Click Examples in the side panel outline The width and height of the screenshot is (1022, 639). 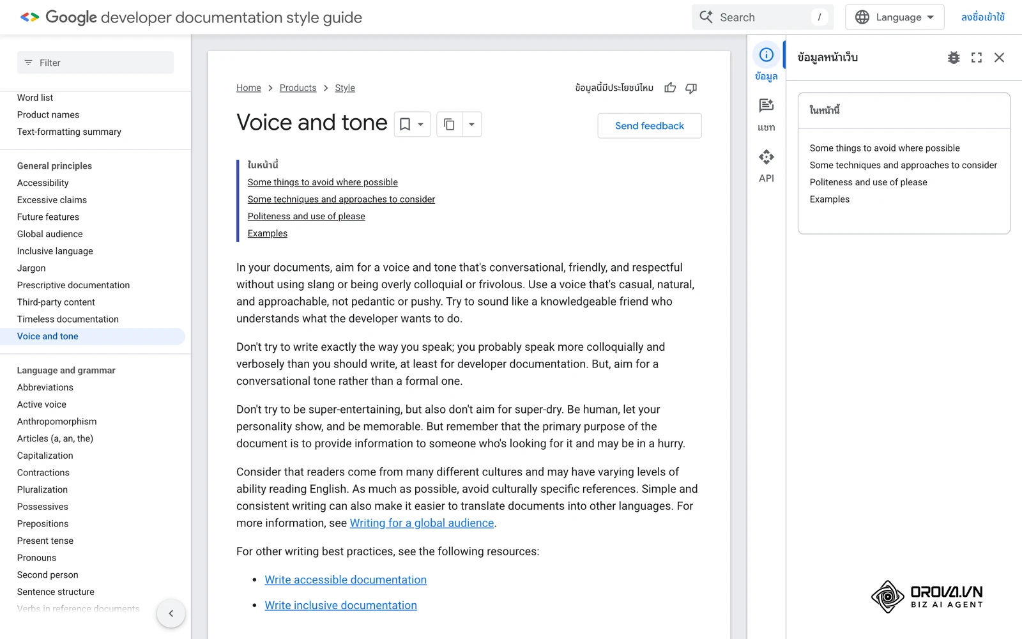tap(830, 199)
